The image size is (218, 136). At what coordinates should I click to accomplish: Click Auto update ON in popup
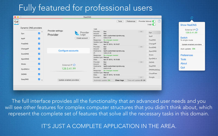(188, 49)
